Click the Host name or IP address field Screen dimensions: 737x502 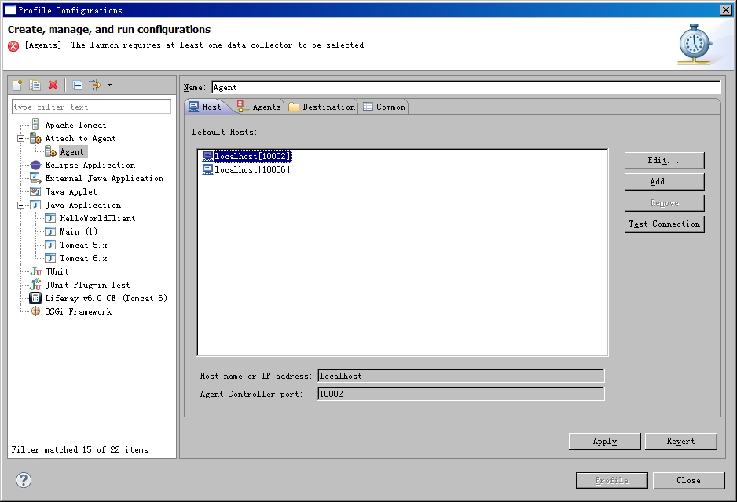tap(461, 376)
